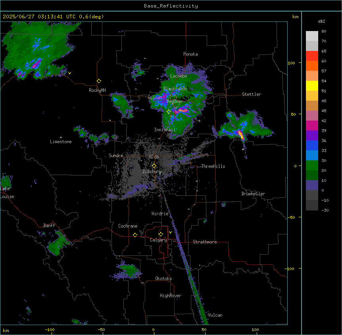
Task: Select the magenta 39-42 dBZ legend swatch
Action: tap(312, 125)
